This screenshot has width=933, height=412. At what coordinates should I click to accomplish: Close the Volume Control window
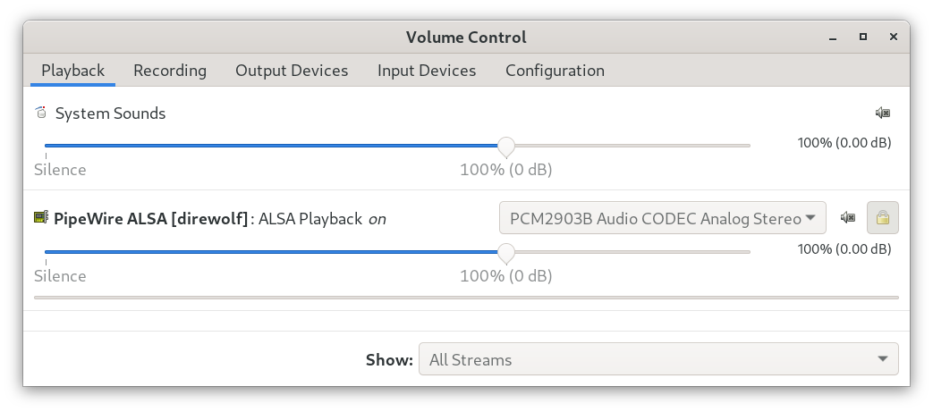(893, 37)
